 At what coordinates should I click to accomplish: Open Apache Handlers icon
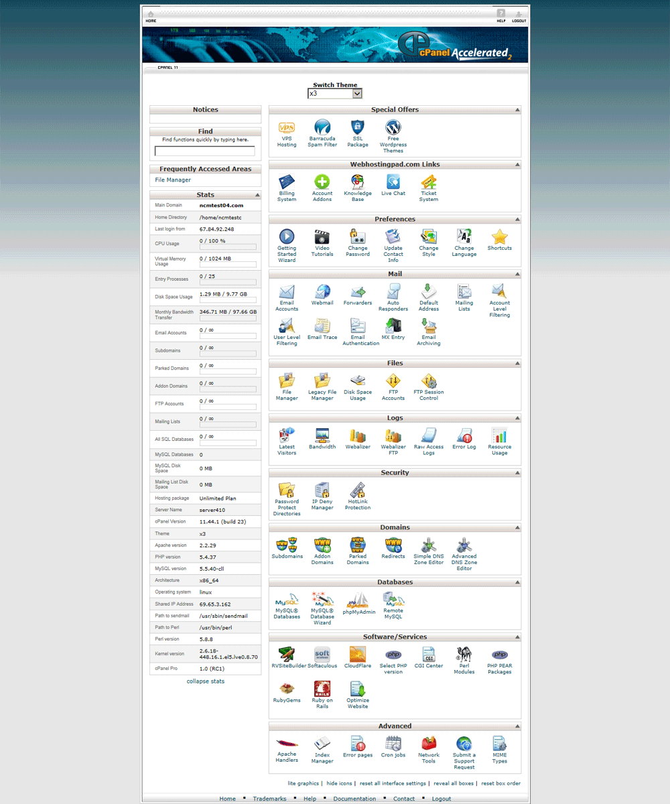tap(287, 743)
